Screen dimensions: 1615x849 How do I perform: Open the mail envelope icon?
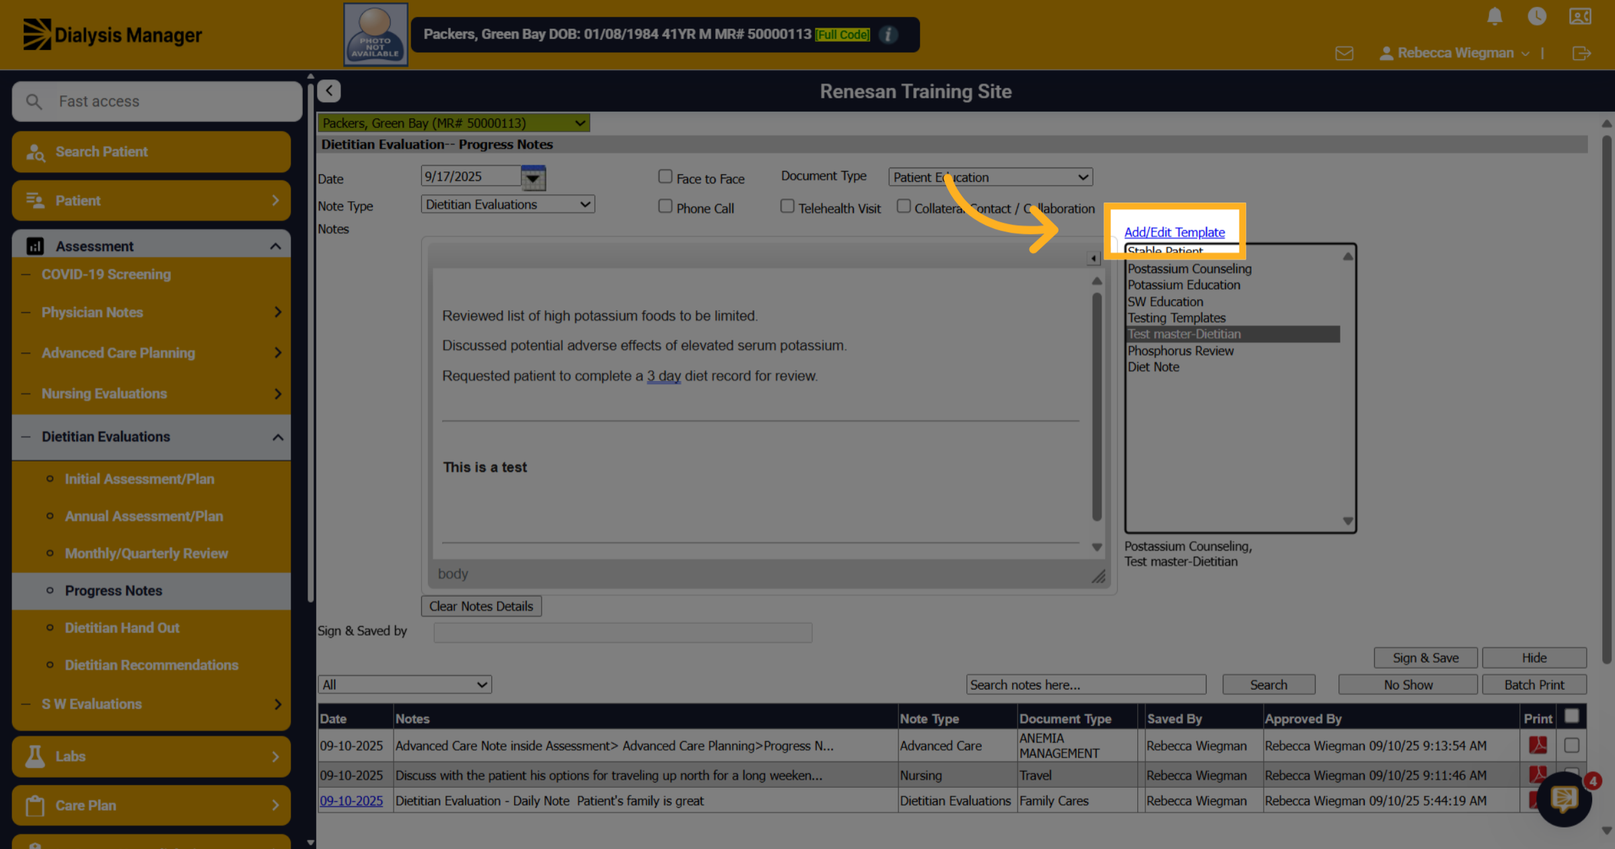click(x=1344, y=53)
